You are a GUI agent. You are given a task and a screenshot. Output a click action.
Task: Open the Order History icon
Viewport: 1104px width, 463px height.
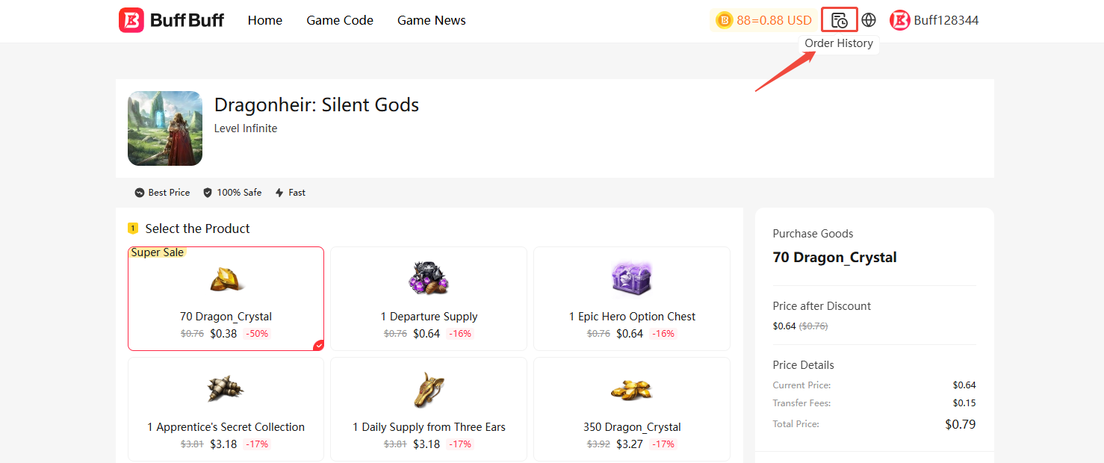point(839,20)
